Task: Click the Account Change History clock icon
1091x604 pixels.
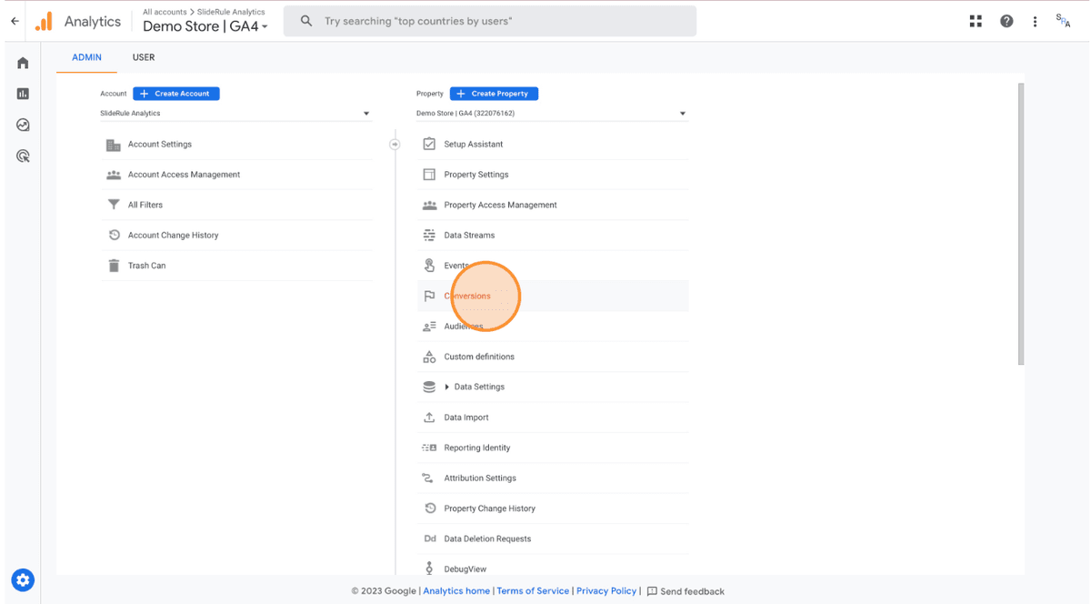Action: click(114, 236)
